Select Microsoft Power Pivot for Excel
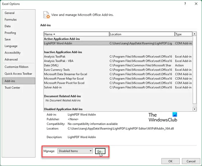Image resolution: width=202 pixels, height=166 pixels. point(118,83)
